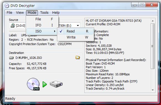This screenshot has height=105, width=161.
Task: Click the CSS/CPPM protection type value
Action: pyautogui.click(x=64, y=44)
